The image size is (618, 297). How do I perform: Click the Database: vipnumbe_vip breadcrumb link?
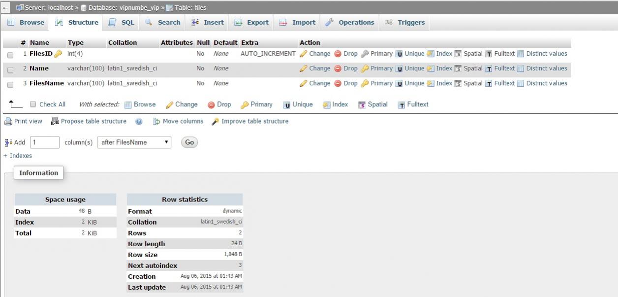coord(123,7)
